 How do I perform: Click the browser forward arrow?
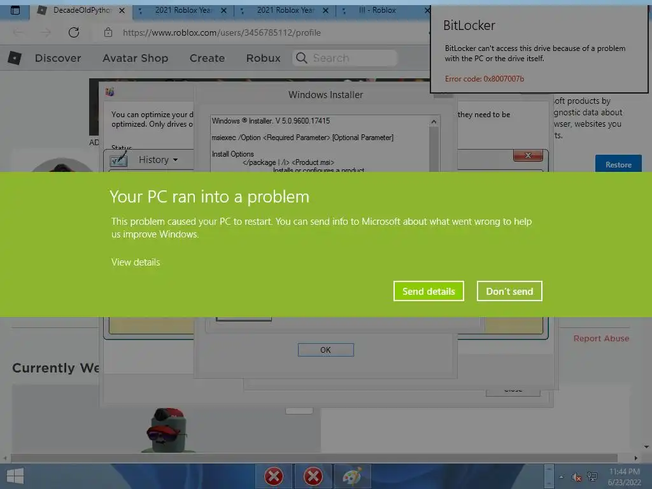tap(46, 32)
